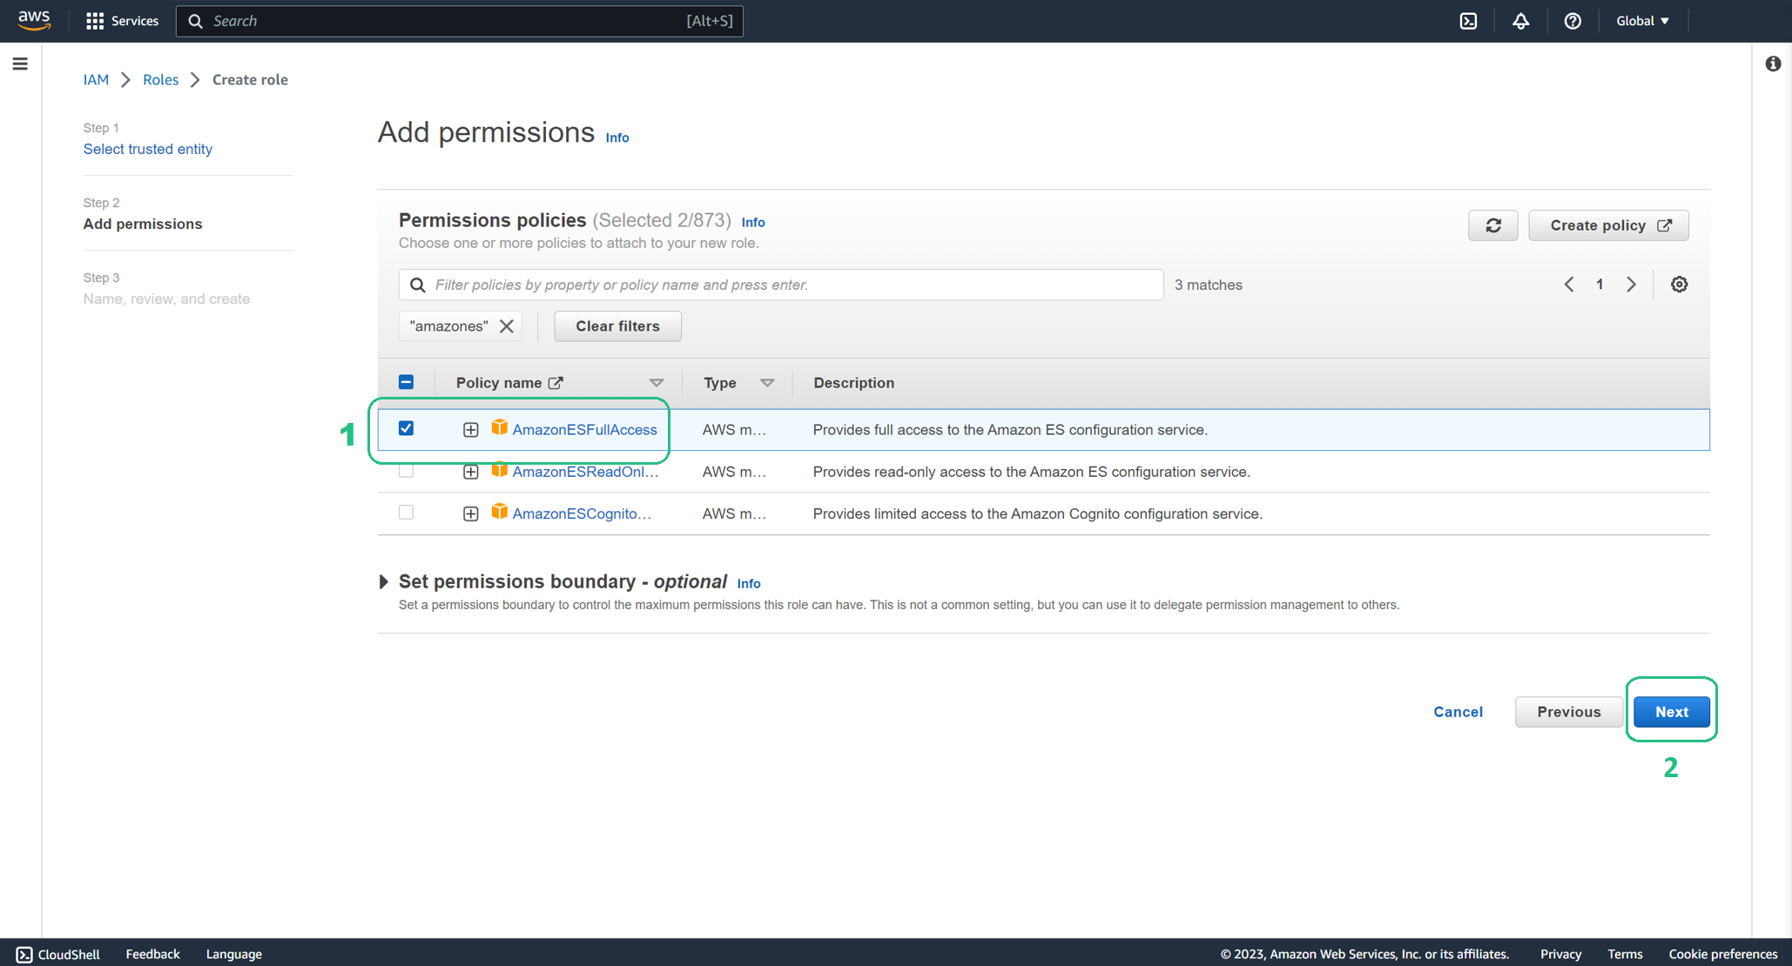Return to Select trusted entity step

click(x=148, y=149)
